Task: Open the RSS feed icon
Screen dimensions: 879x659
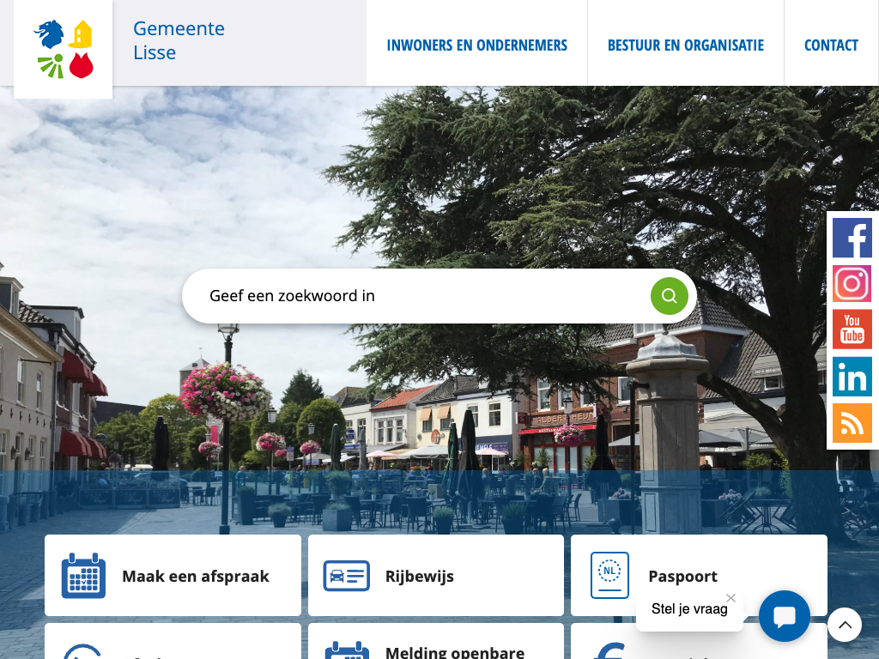Action: (x=852, y=423)
